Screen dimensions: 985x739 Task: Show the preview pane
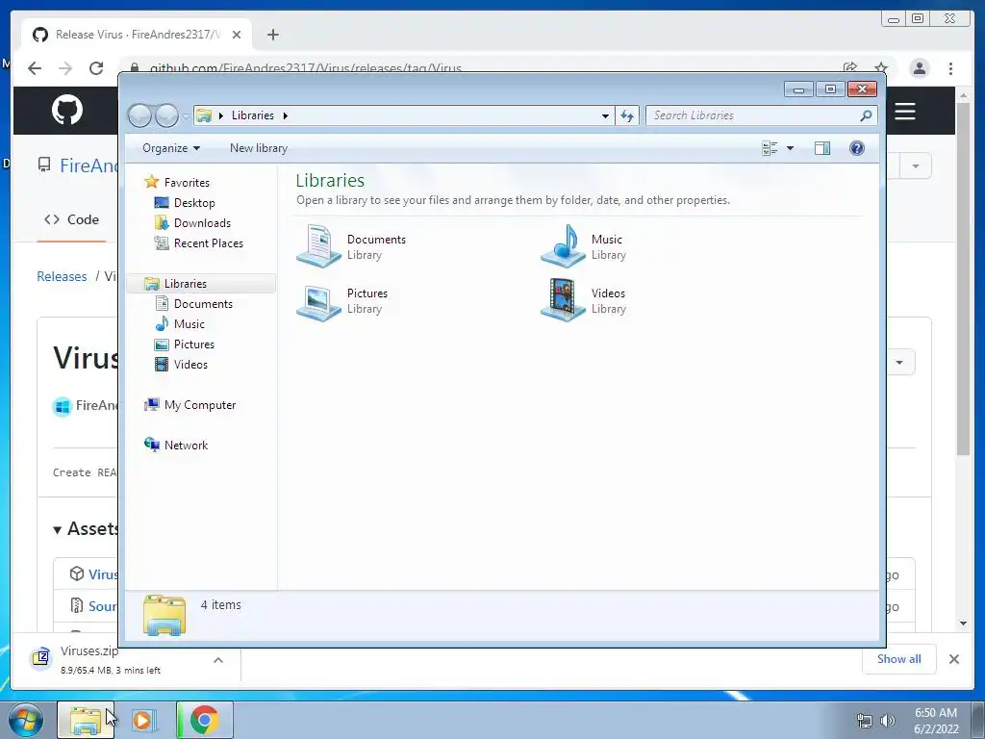click(x=822, y=148)
